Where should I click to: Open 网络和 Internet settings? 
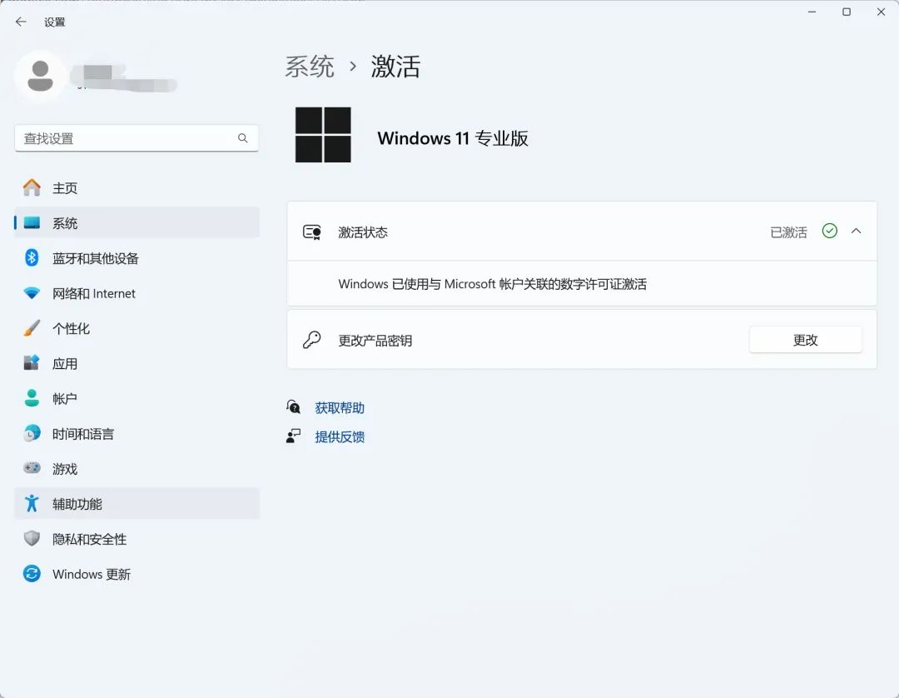coord(137,293)
